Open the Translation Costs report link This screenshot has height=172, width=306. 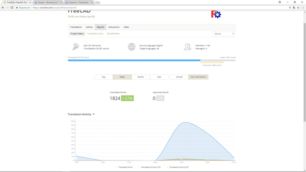click(x=95, y=33)
